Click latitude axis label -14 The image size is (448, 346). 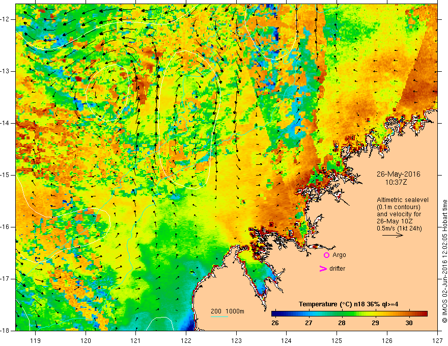click(x=6, y=123)
